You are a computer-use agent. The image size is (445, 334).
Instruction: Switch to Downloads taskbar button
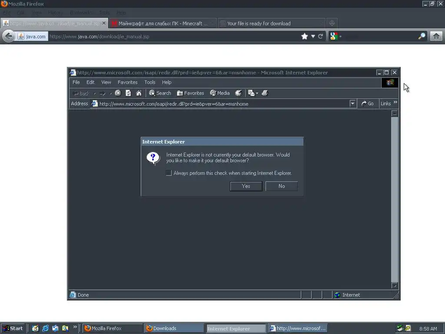174,328
